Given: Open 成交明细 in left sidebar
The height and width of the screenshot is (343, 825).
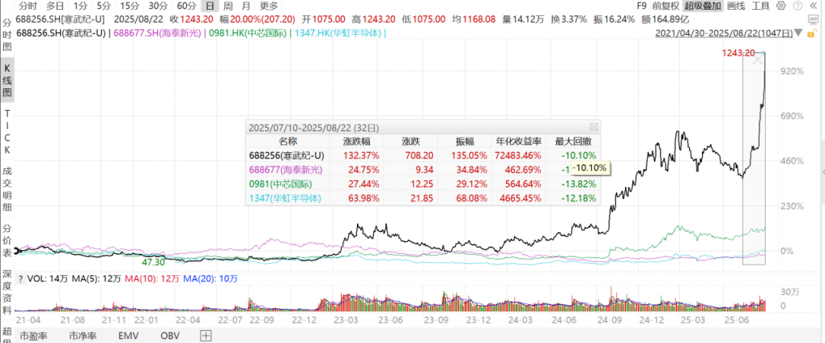Looking at the screenshot, I should (7, 189).
